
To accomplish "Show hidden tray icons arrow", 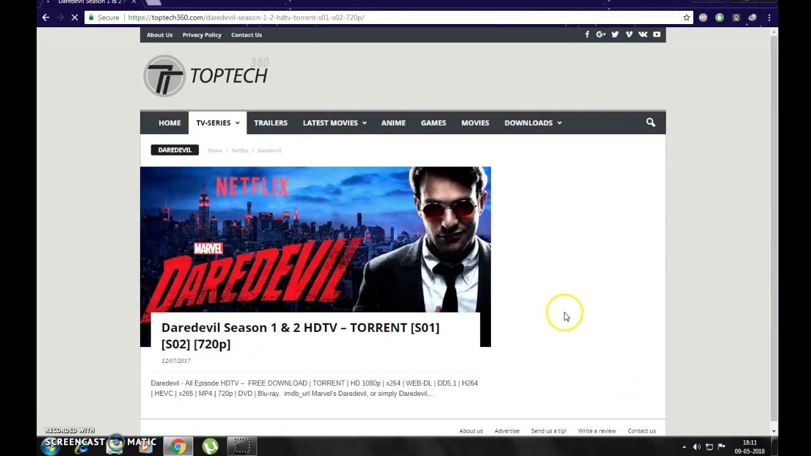I will (x=684, y=447).
